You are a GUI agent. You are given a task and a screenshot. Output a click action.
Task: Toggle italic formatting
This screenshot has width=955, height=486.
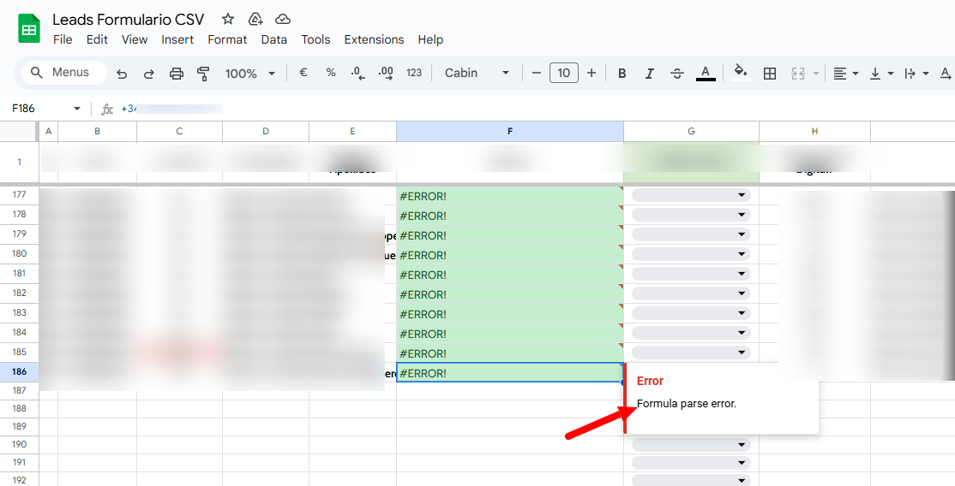point(650,74)
